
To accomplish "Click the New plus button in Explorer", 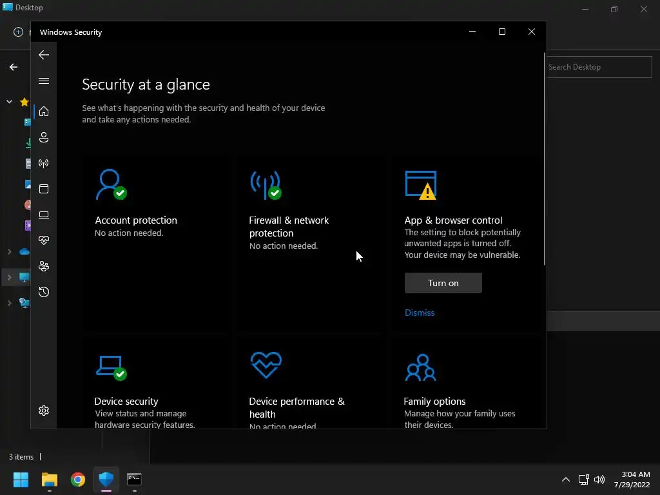I will coord(18,32).
